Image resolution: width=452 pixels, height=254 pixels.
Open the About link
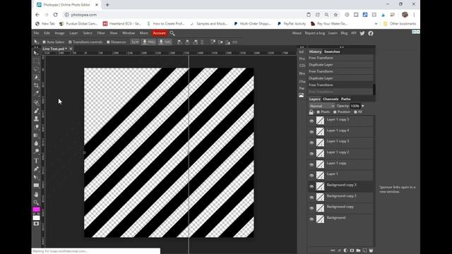click(x=297, y=33)
